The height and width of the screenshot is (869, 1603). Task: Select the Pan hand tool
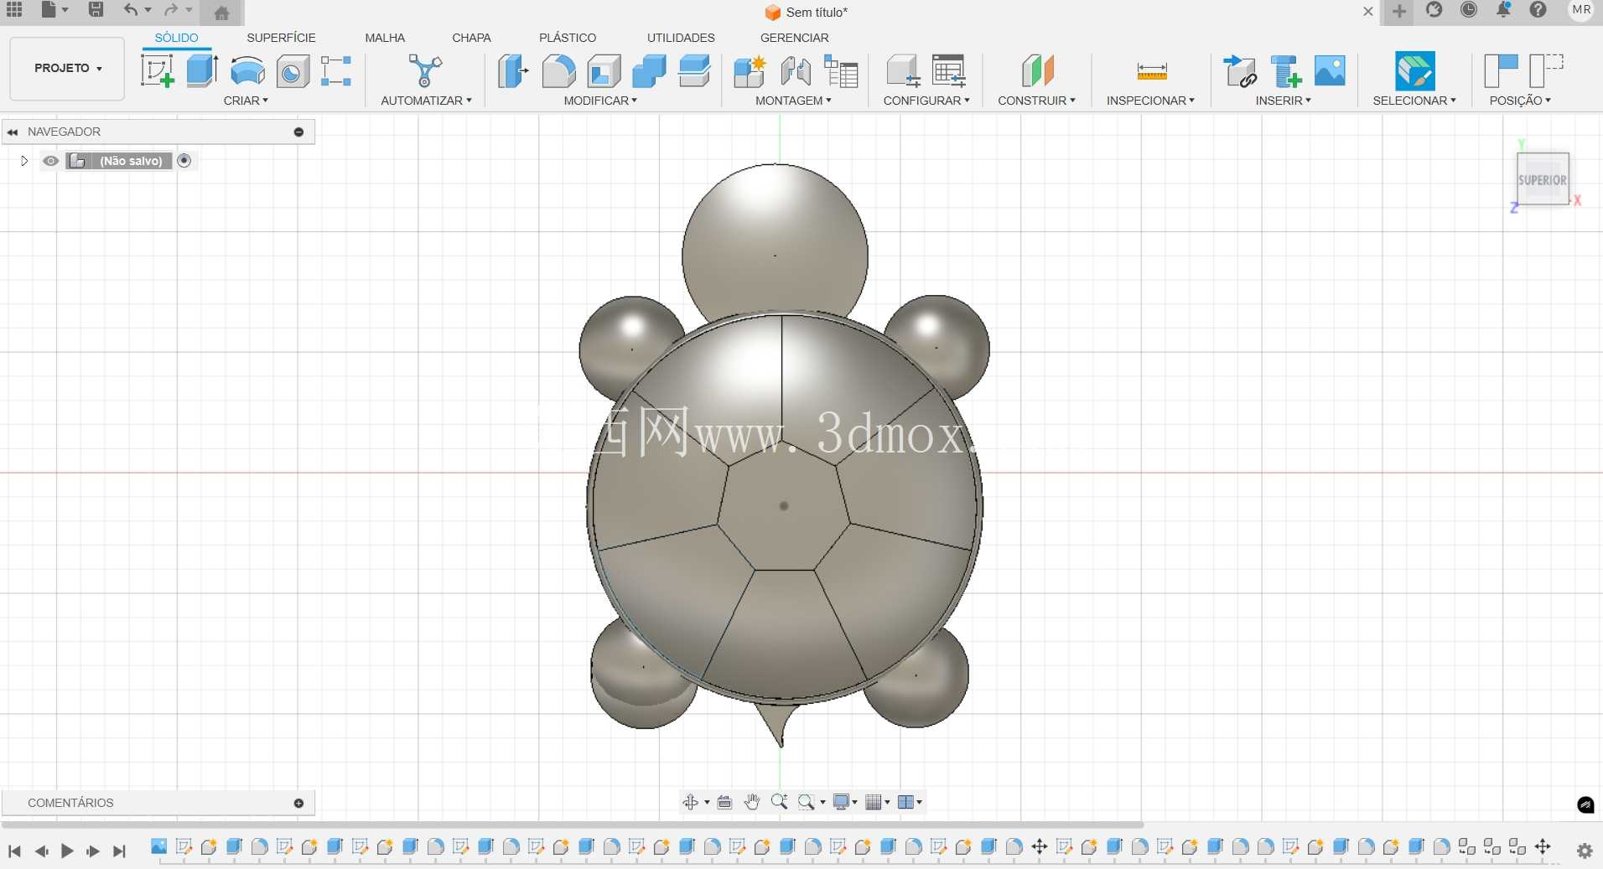click(751, 802)
